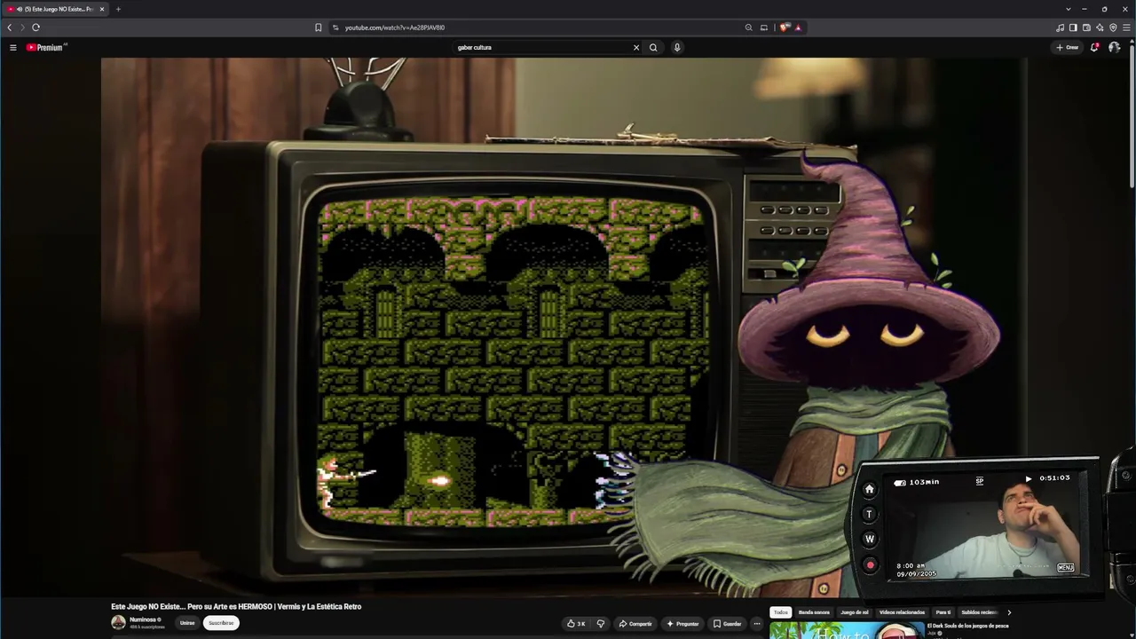This screenshot has height=639, width=1136.
Task: Open the Numinosa channel name link
Action: 142,619
